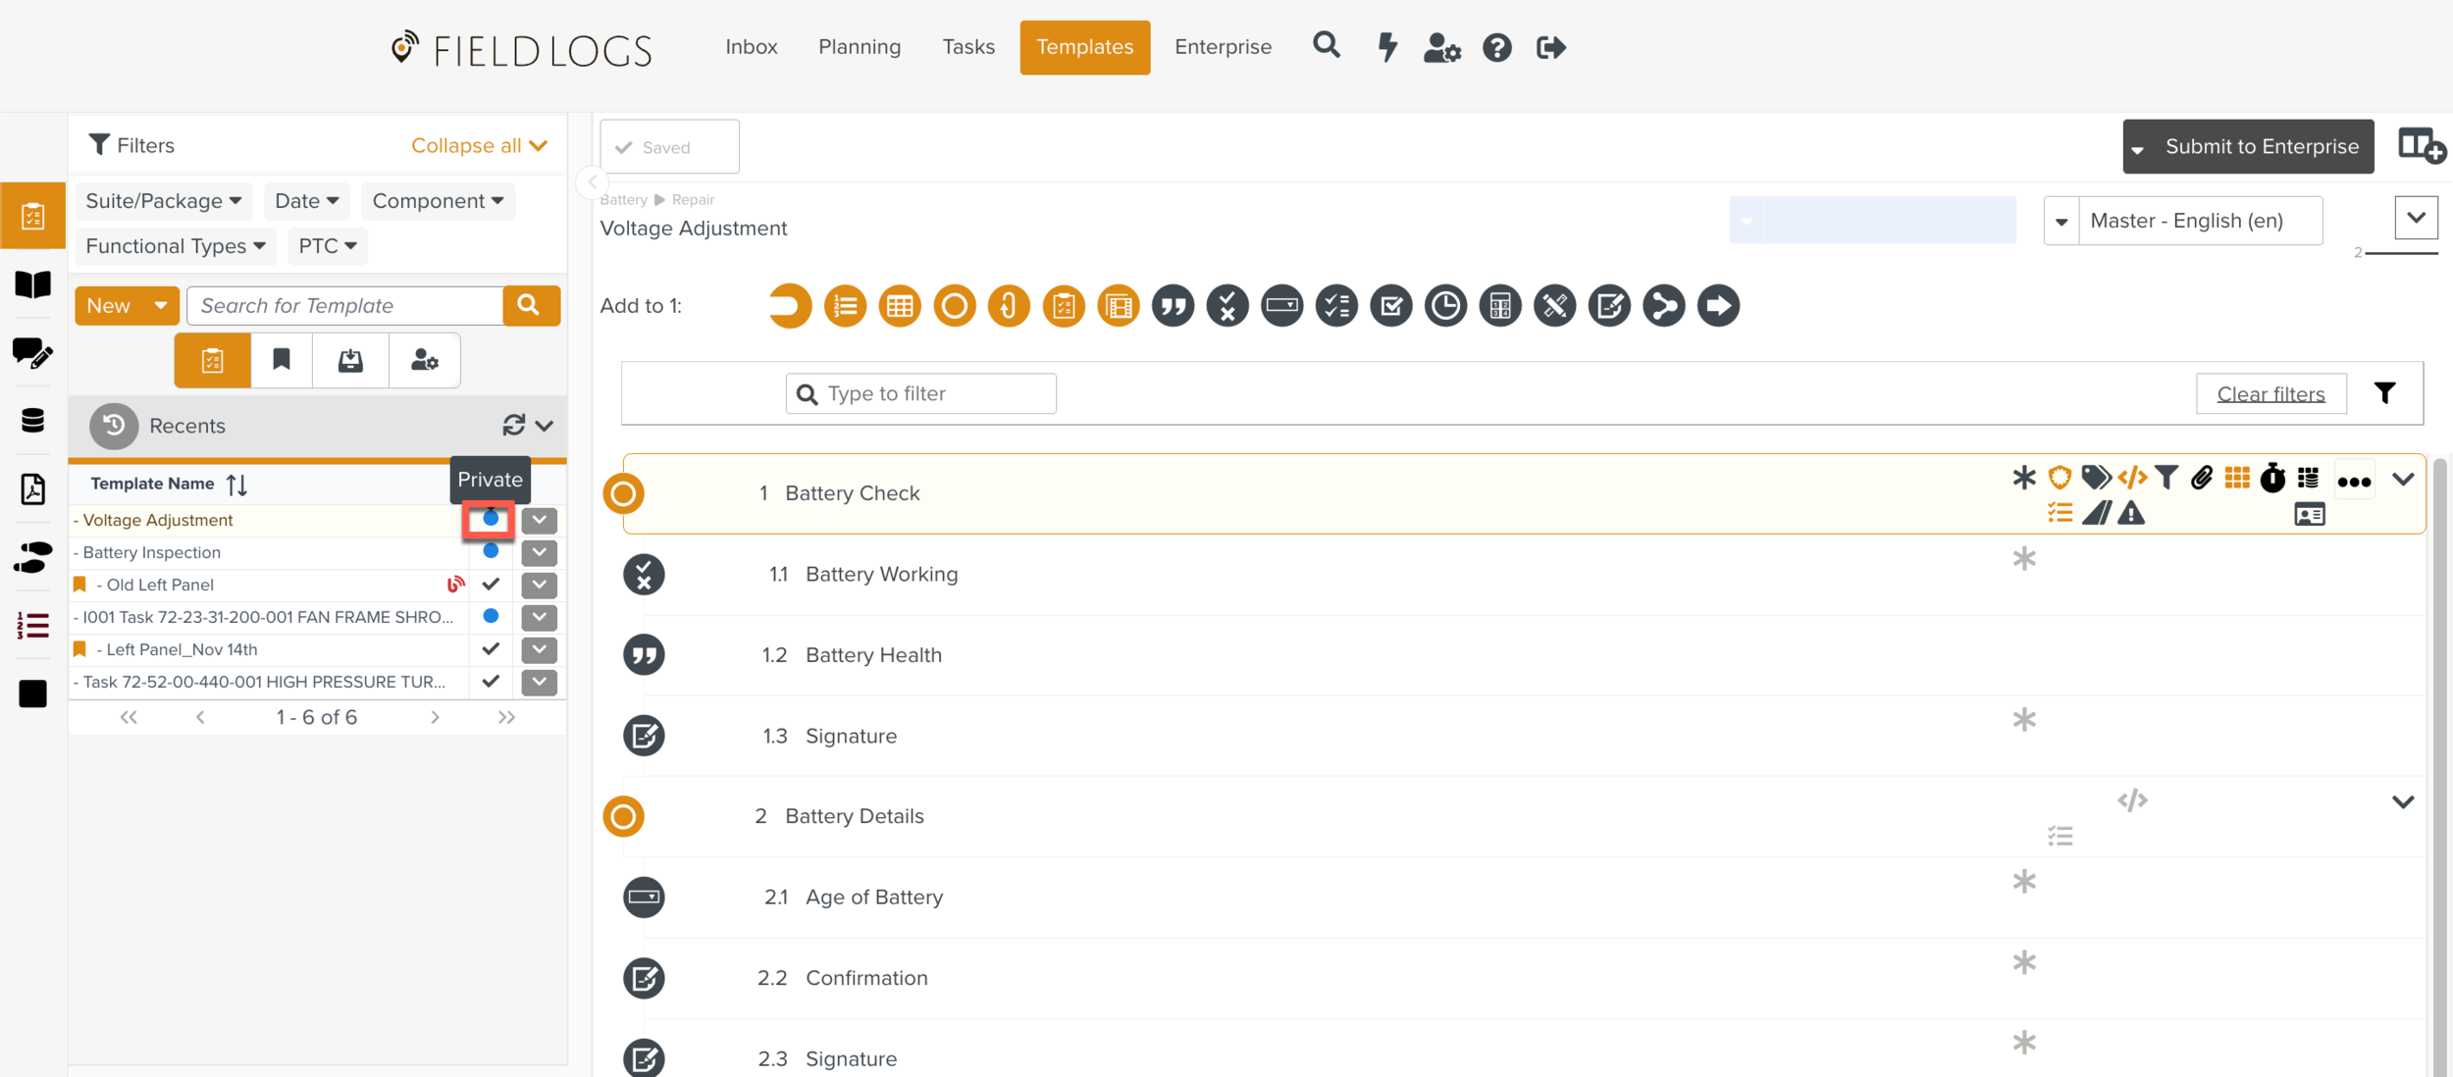Toggle Private status dot for Voltage Adjustment
This screenshot has height=1077, width=2453.
pos(491,519)
